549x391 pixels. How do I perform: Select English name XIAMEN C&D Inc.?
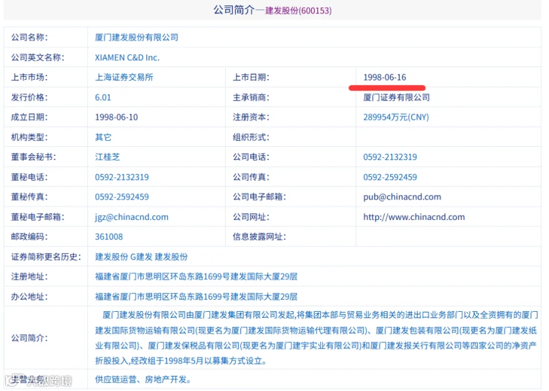[x=127, y=58]
